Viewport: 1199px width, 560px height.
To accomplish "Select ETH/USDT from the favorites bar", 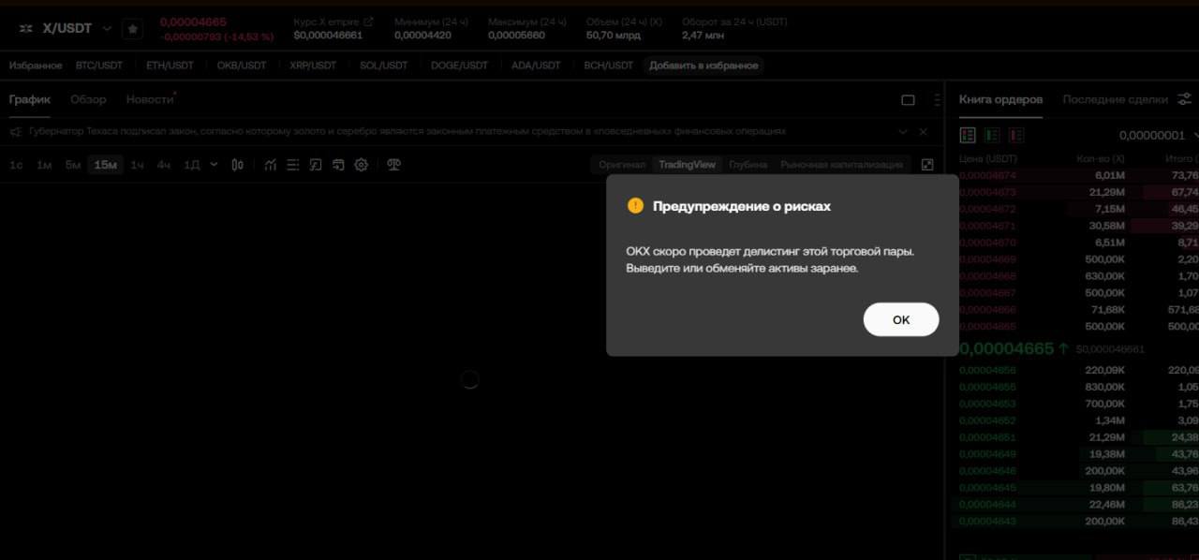I will point(170,66).
